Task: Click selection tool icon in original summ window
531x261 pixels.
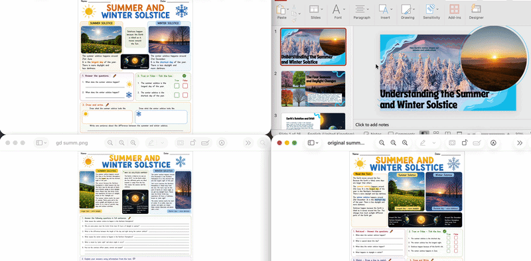Action: click(x=452, y=143)
